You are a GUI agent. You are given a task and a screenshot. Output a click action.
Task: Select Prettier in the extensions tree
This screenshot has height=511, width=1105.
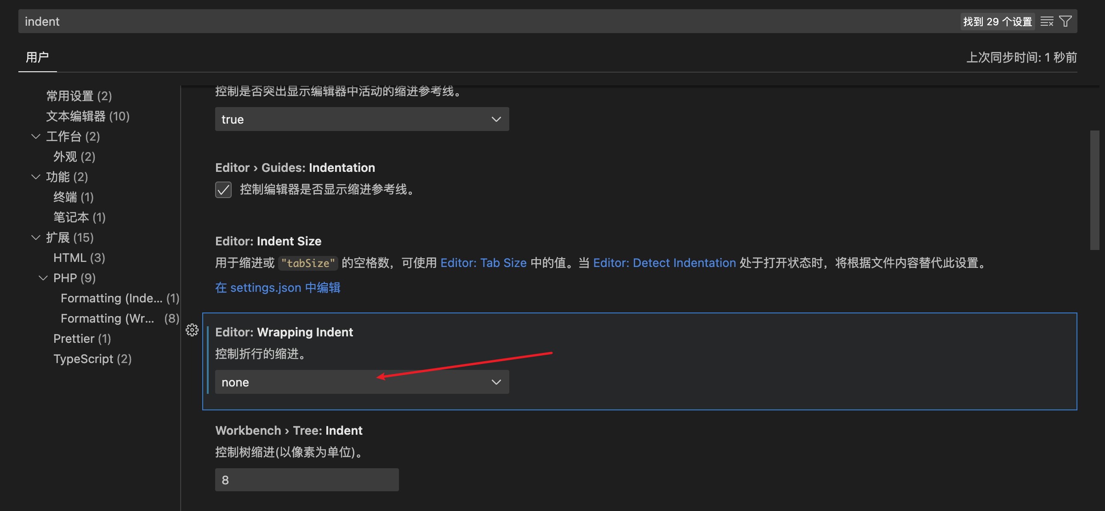82,339
